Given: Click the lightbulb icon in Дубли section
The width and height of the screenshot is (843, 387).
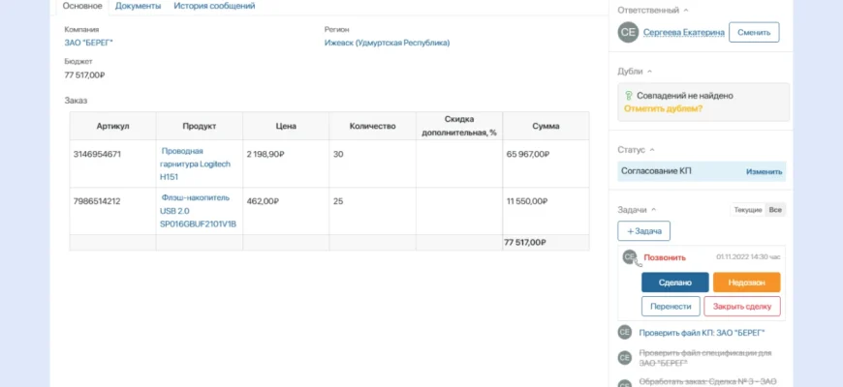Looking at the screenshot, I should 629,96.
